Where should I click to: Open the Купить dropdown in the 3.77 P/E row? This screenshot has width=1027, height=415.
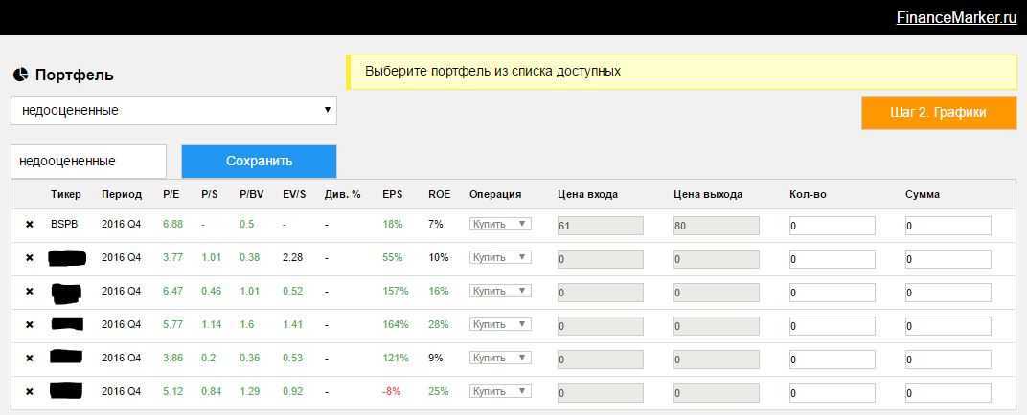pyautogui.click(x=500, y=257)
